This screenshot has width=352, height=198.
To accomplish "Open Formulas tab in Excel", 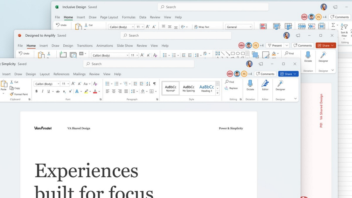I will tap(129, 17).
